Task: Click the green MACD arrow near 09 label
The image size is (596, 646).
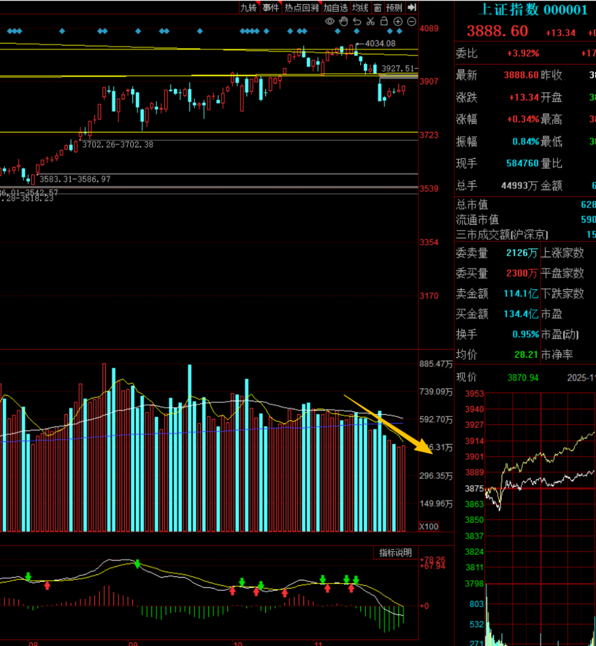Action: tap(137, 564)
